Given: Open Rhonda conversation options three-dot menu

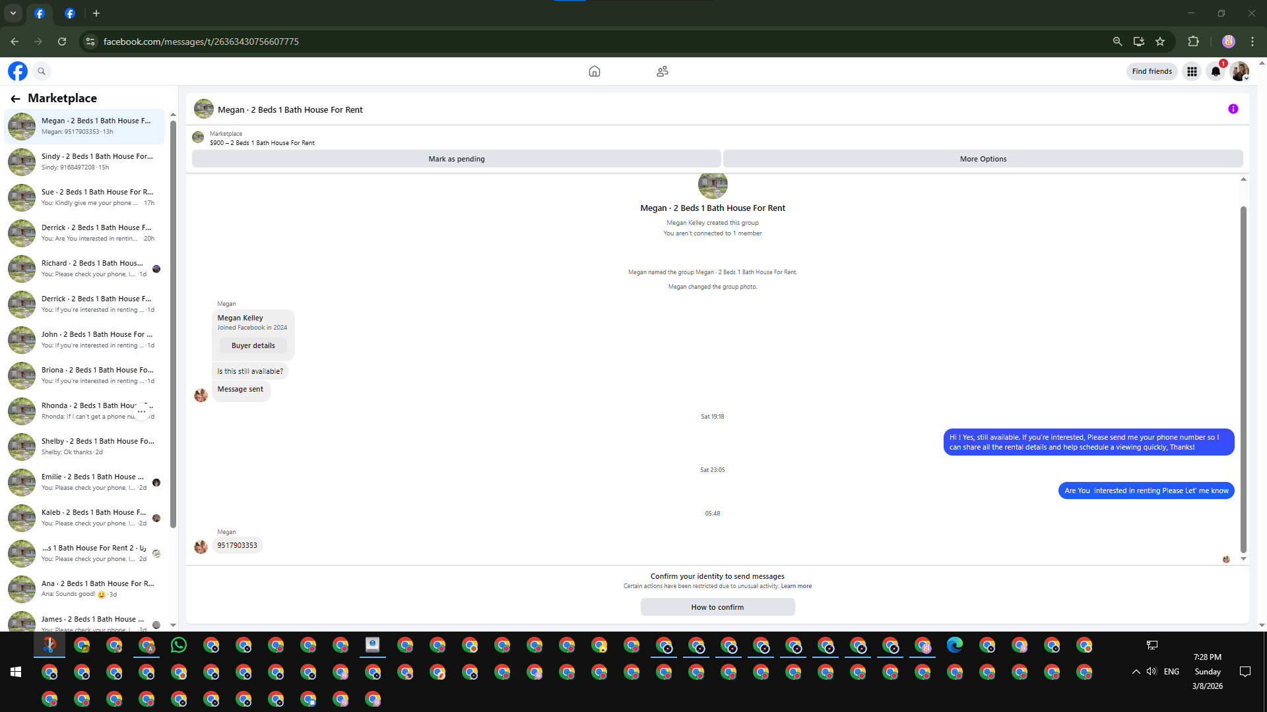Looking at the screenshot, I should click(x=141, y=411).
